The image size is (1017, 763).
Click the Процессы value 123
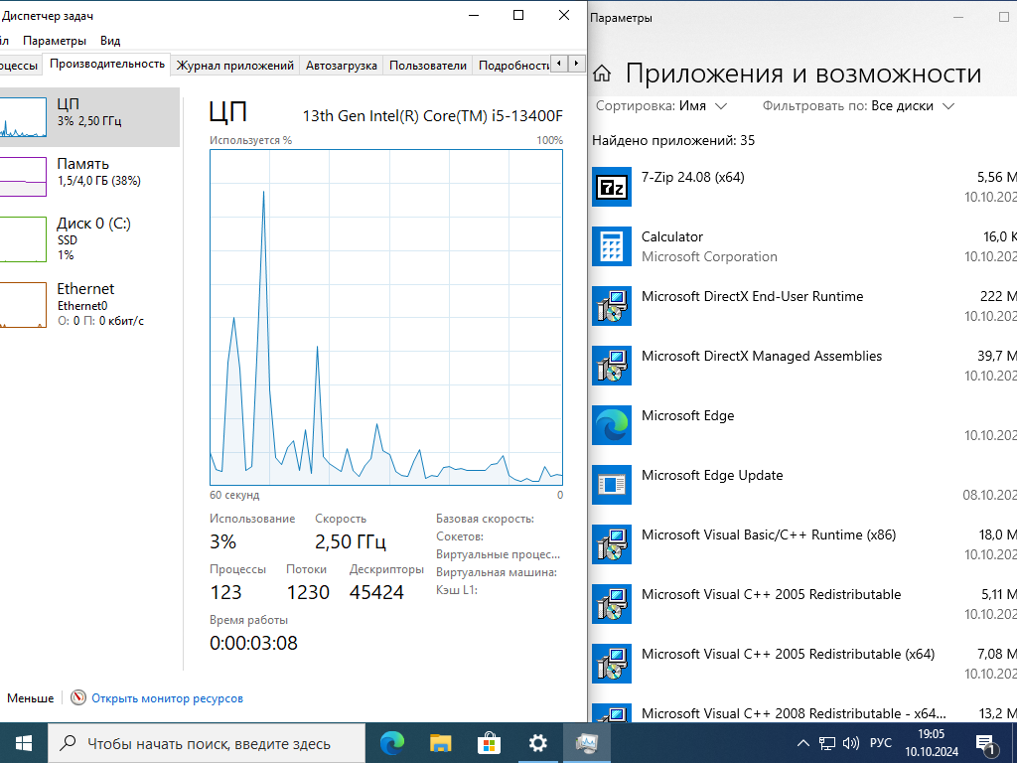pos(225,592)
